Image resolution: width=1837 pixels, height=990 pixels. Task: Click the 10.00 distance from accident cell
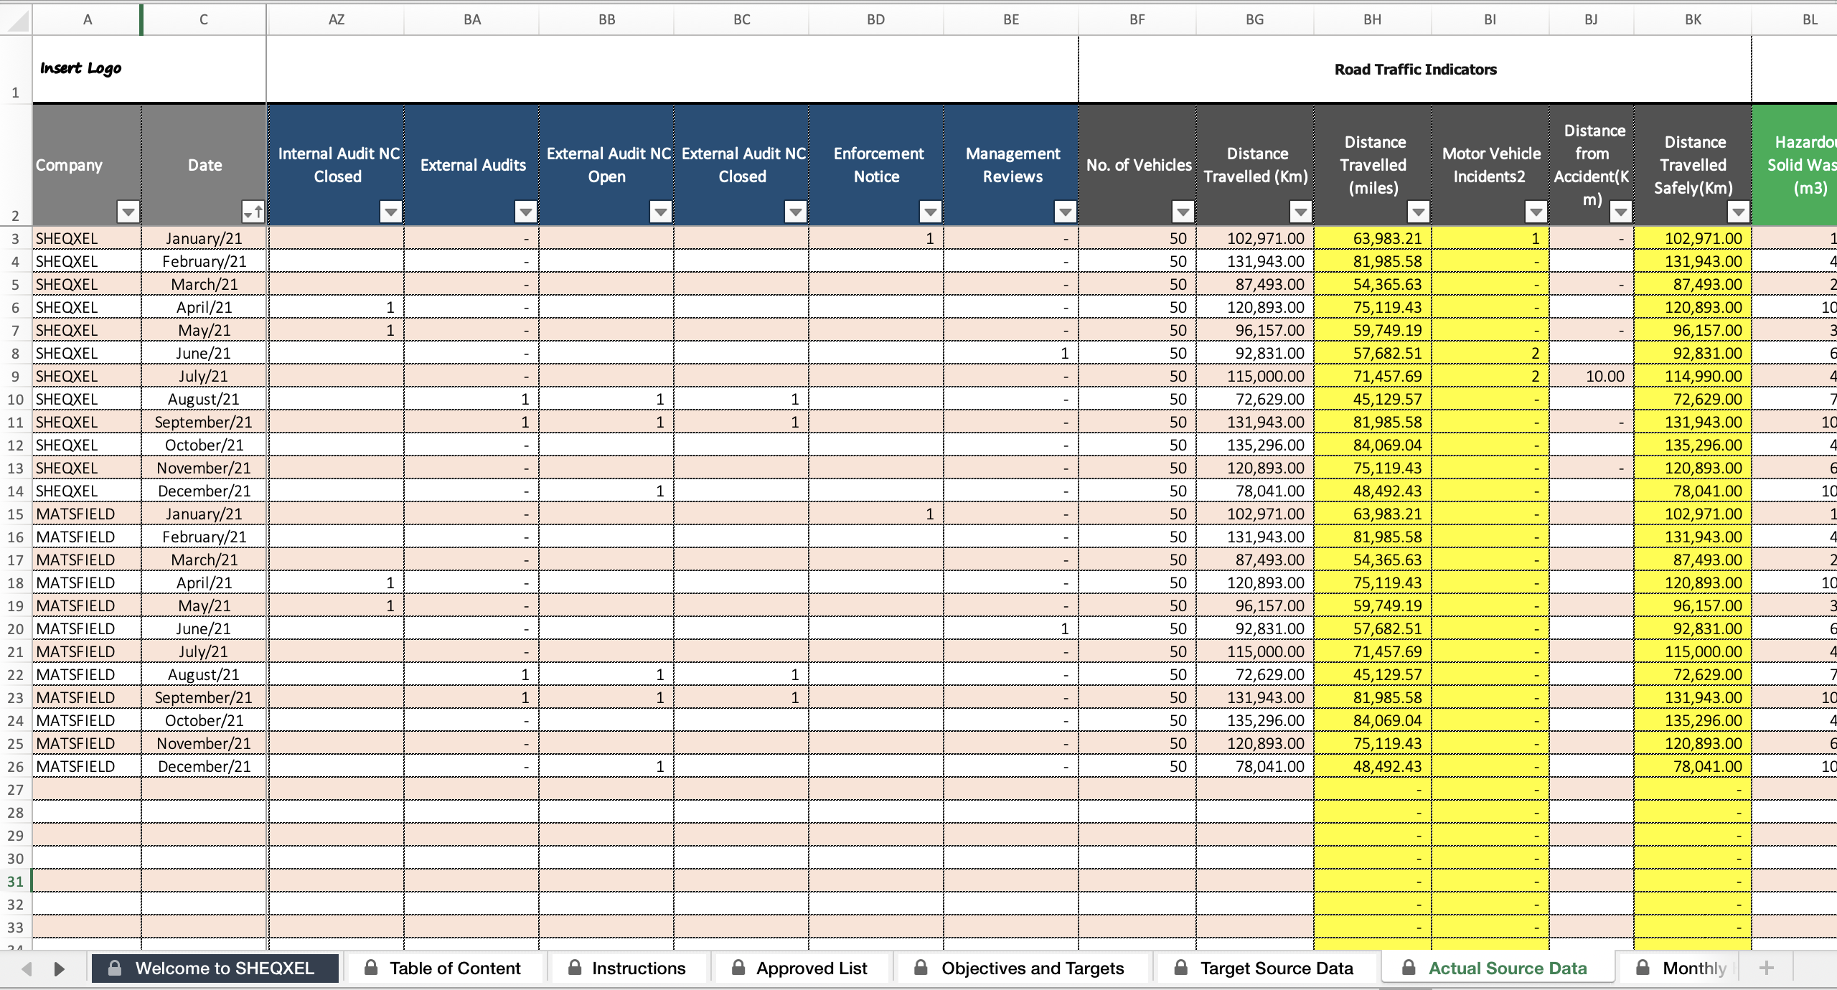1592,376
